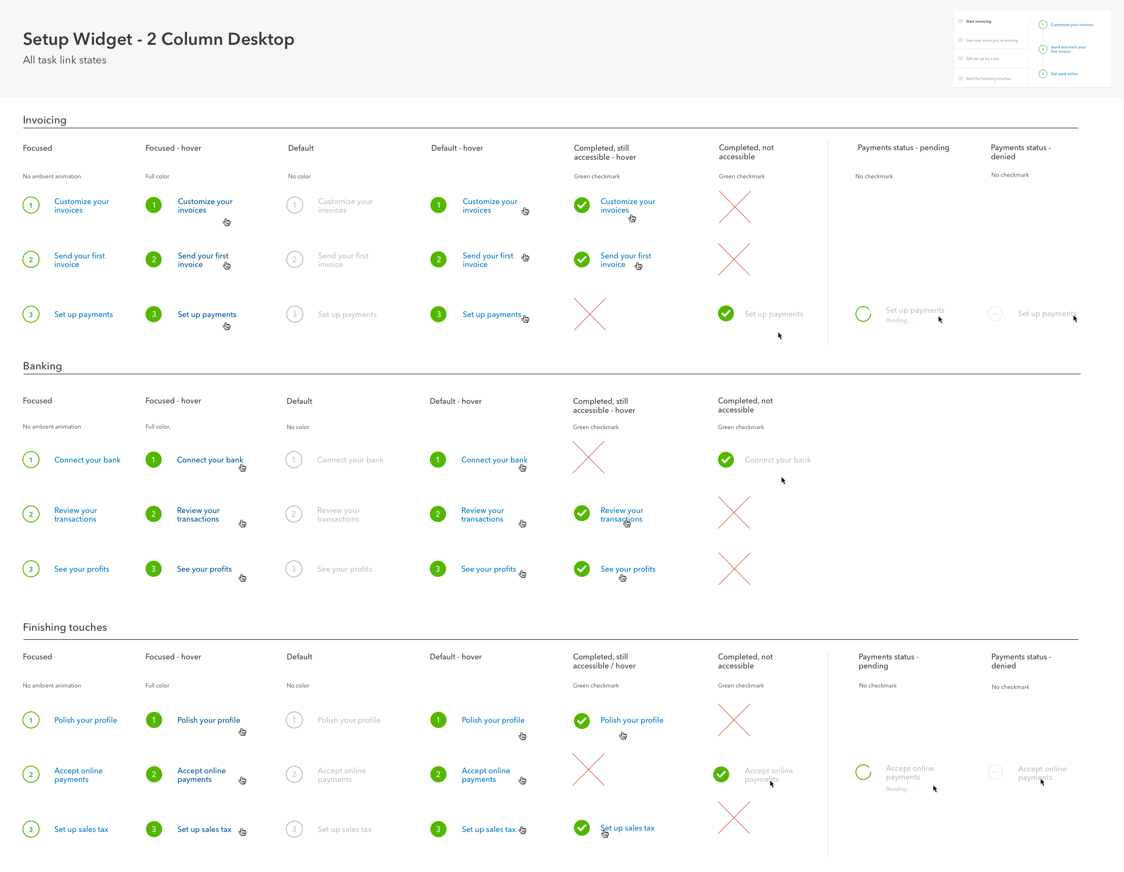Click the Banking section heading
1124x872 pixels.
(42, 366)
